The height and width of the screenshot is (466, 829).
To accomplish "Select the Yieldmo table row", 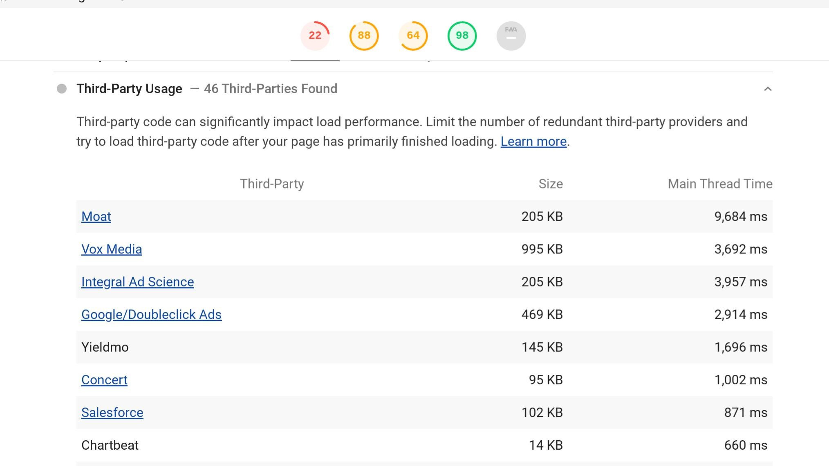I will [x=105, y=347].
